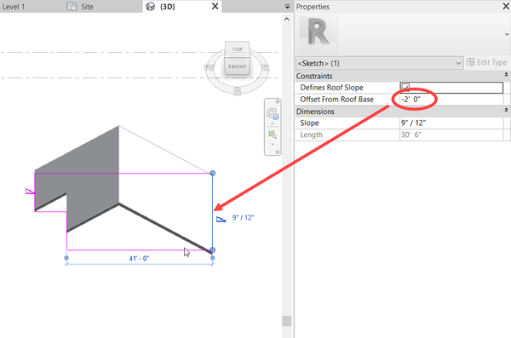This screenshot has width=511, height=338.
Task: Collapse the Dimensions section
Action: pyautogui.click(x=506, y=110)
